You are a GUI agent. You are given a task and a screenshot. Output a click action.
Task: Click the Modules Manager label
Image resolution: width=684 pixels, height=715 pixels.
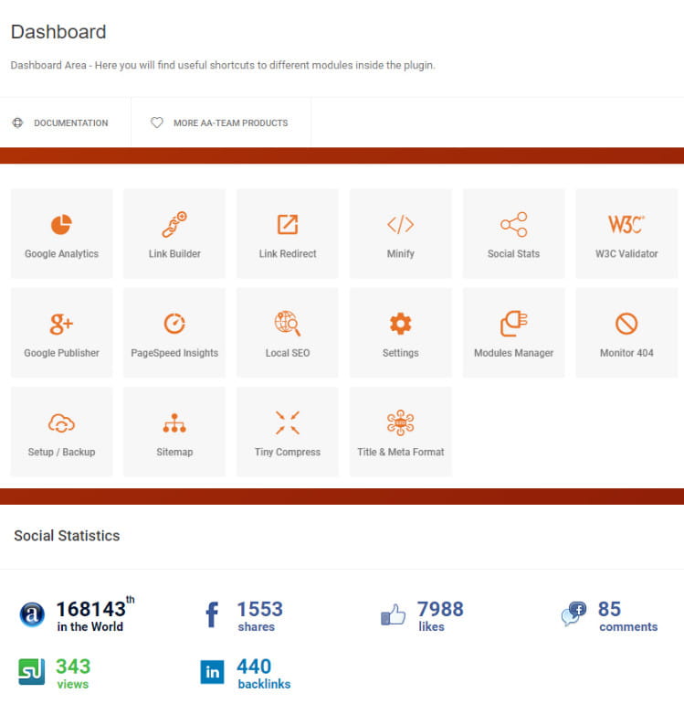(x=513, y=353)
